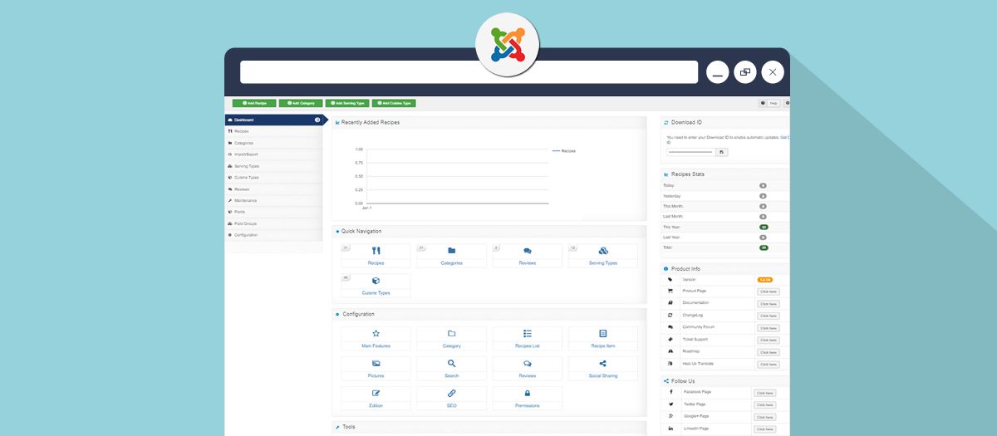Click the Google+ Page 'Click here' button
This screenshot has width=997, height=436.
(x=764, y=417)
